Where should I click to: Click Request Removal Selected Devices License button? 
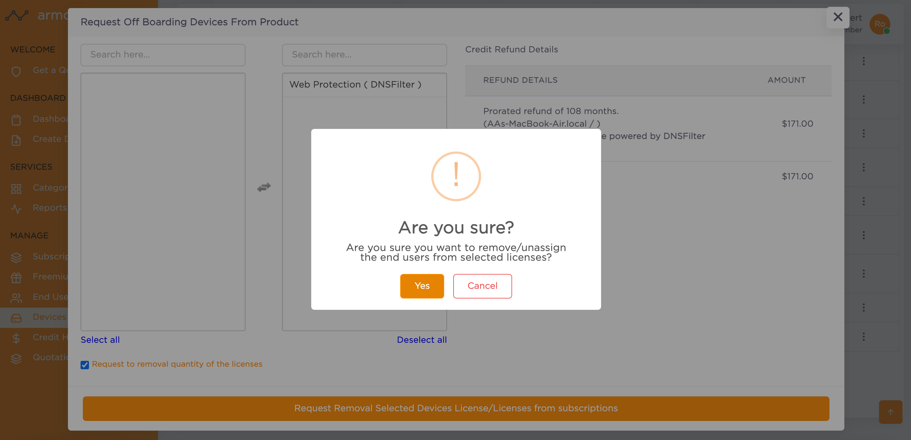pyautogui.click(x=456, y=408)
